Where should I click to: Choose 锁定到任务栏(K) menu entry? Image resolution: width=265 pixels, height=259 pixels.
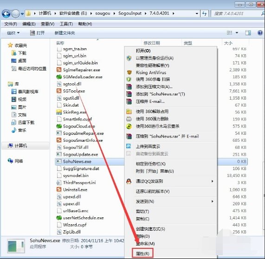[150, 164]
